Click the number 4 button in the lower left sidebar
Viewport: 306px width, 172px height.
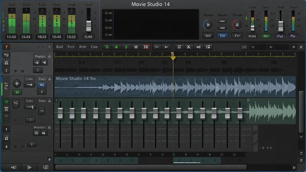[x=6, y=146]
